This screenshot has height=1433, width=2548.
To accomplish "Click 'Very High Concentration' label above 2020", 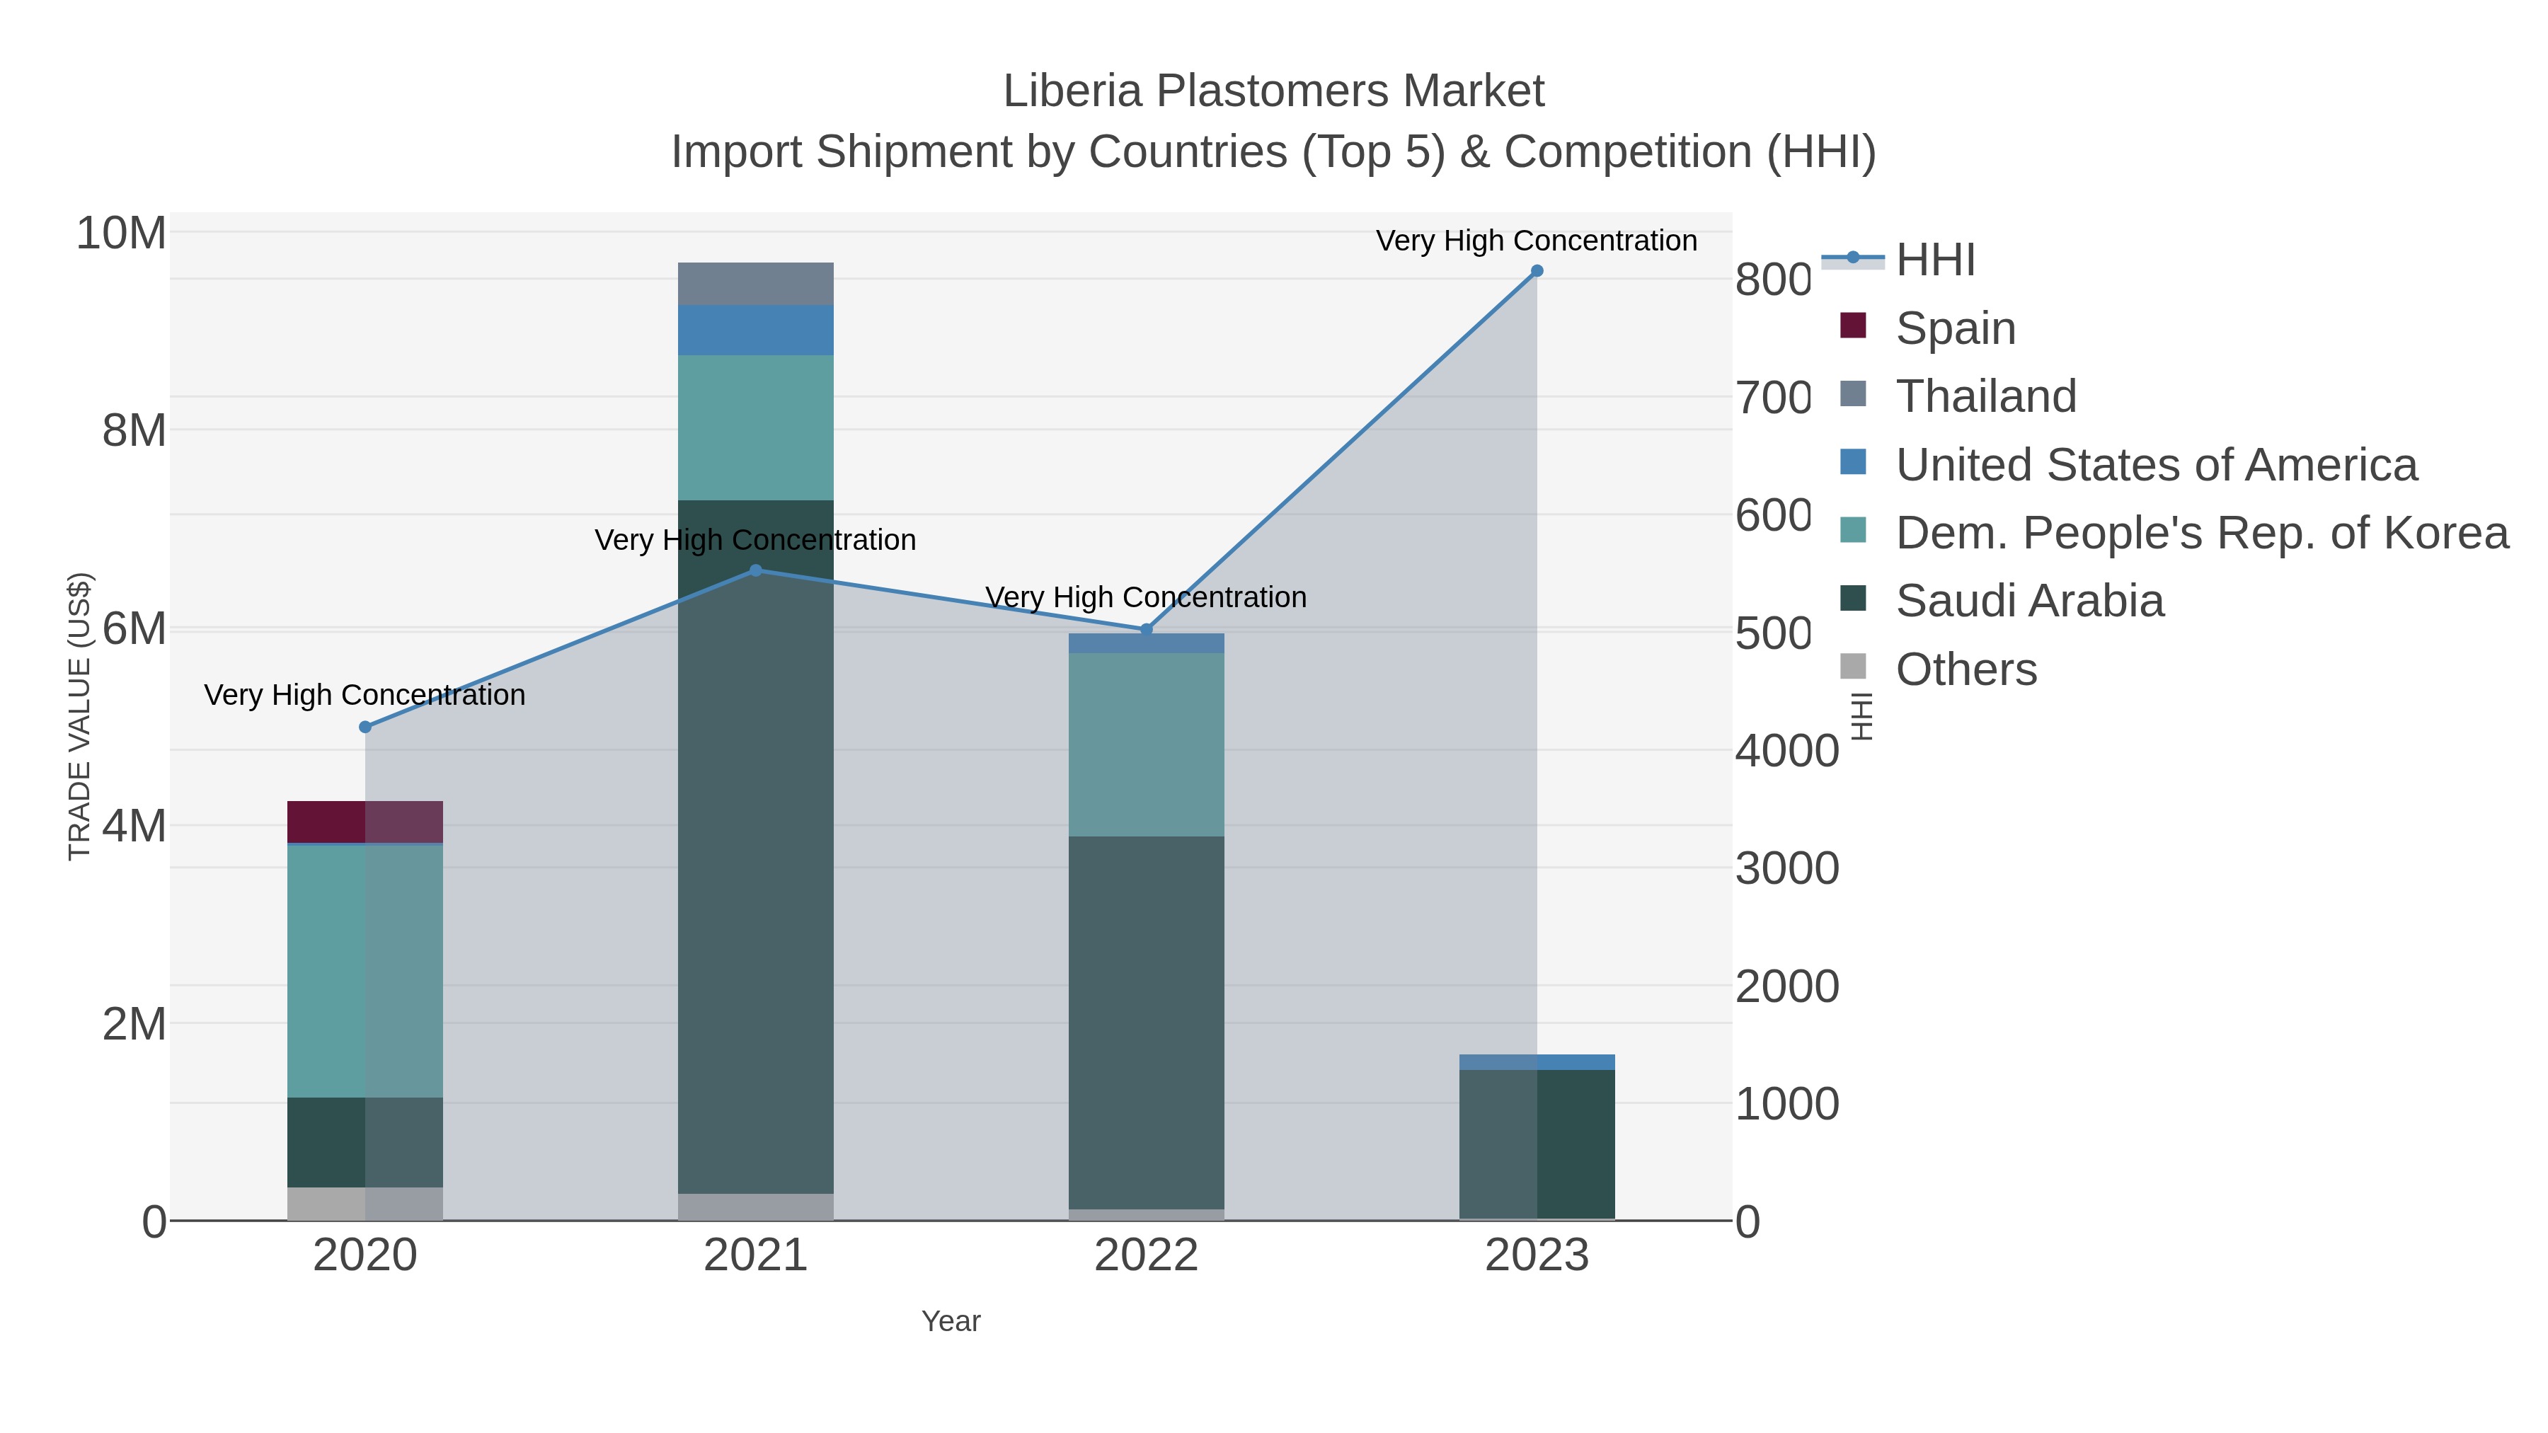I will pyautogui.click(x=365, y=695).
